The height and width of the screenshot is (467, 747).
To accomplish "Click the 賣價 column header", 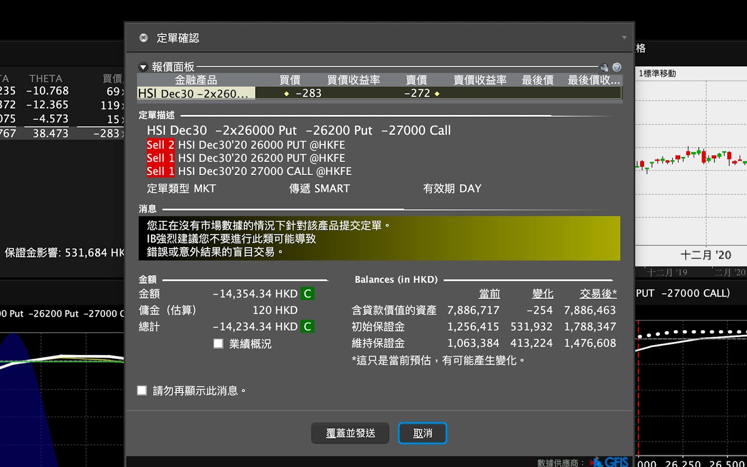I will click(x=416, y=80).
